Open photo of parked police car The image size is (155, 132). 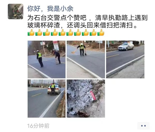coord(125,59)
